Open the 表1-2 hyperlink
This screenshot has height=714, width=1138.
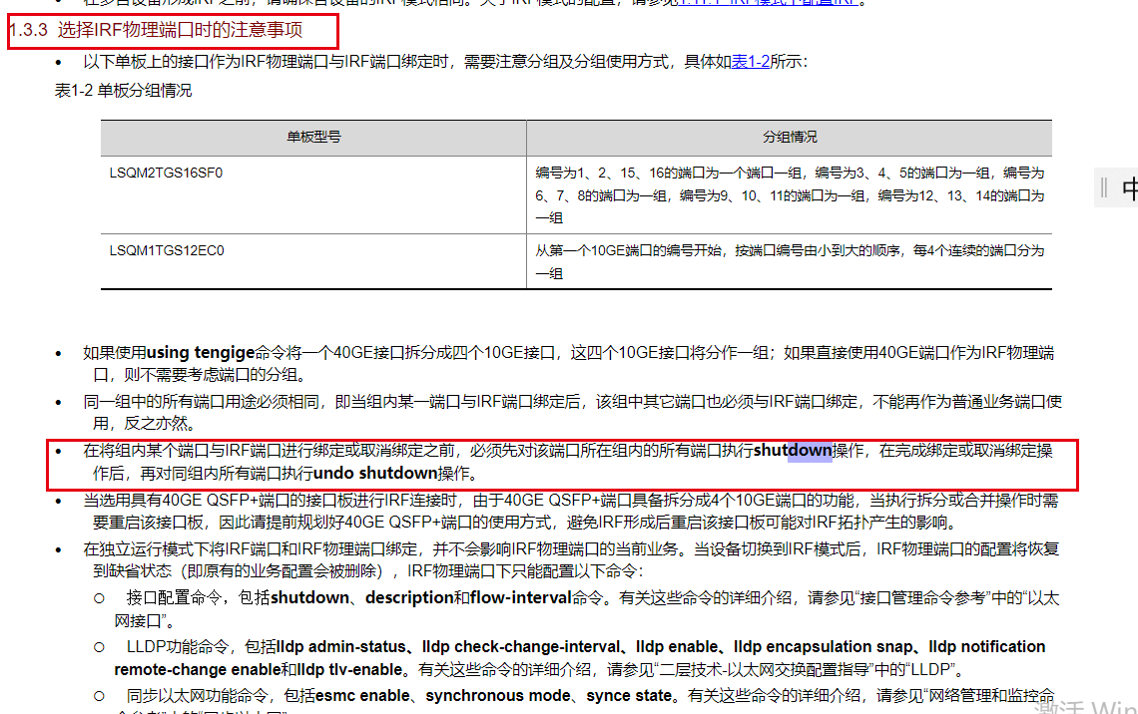click(x=750, y=62)
